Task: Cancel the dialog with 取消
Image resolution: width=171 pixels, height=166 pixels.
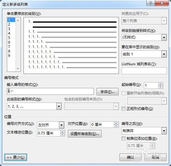Action: pos(156,157)
